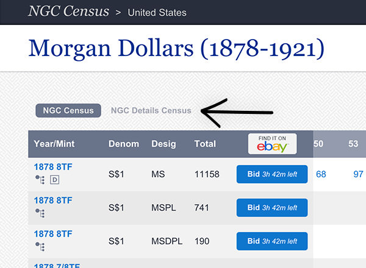Select the NGC Census tab
366x268 pixels.
click(x=68, y=110)
